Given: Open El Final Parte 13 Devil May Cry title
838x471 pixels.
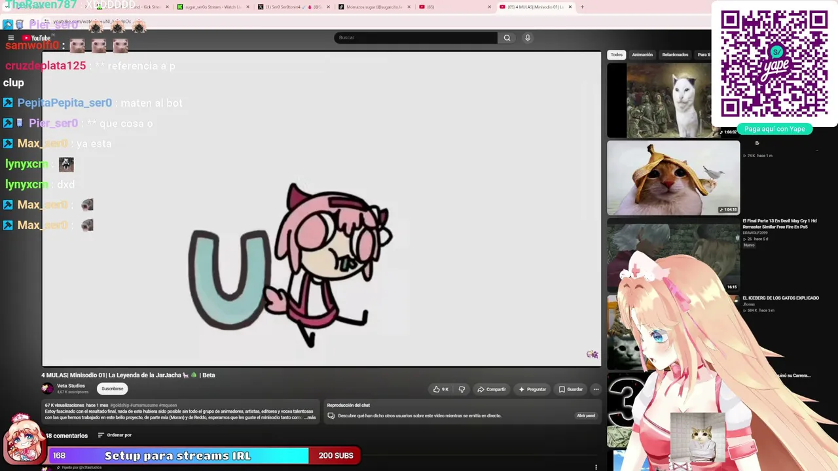Looking at the screenshot, I should (780, 224).
